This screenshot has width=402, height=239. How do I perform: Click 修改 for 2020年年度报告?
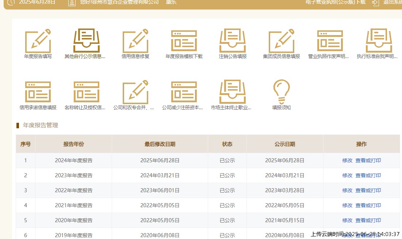pyautogui.click(x=347, y=220)
